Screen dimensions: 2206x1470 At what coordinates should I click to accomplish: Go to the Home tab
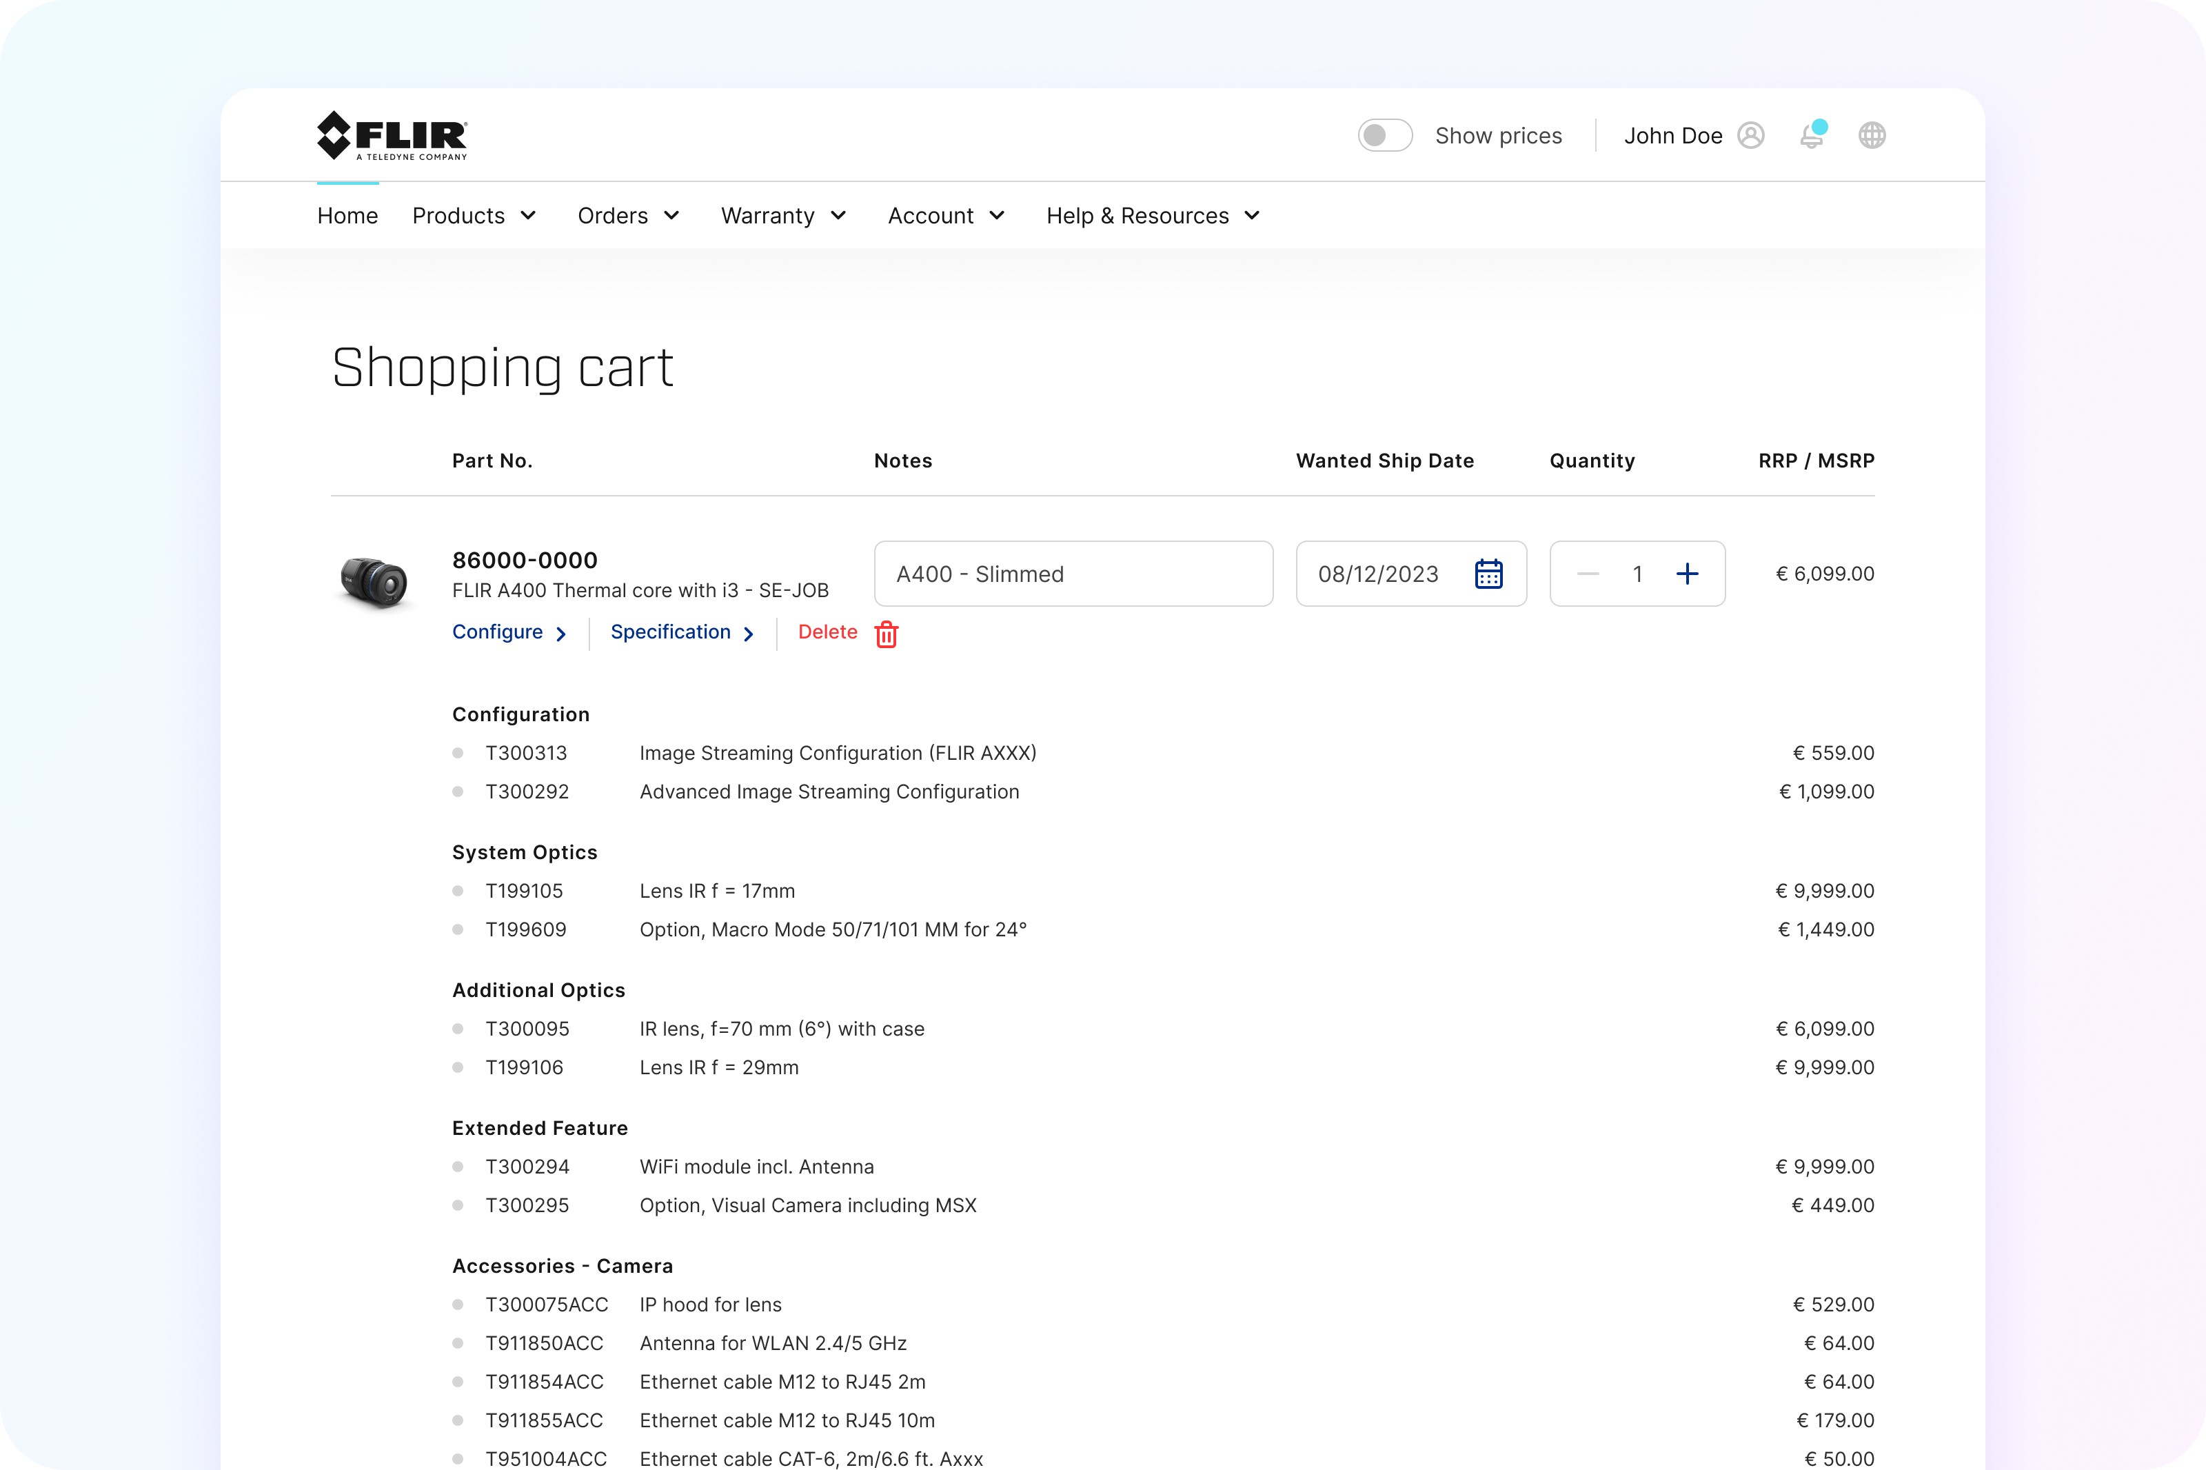pyautogui.click(x=347, y=216)
